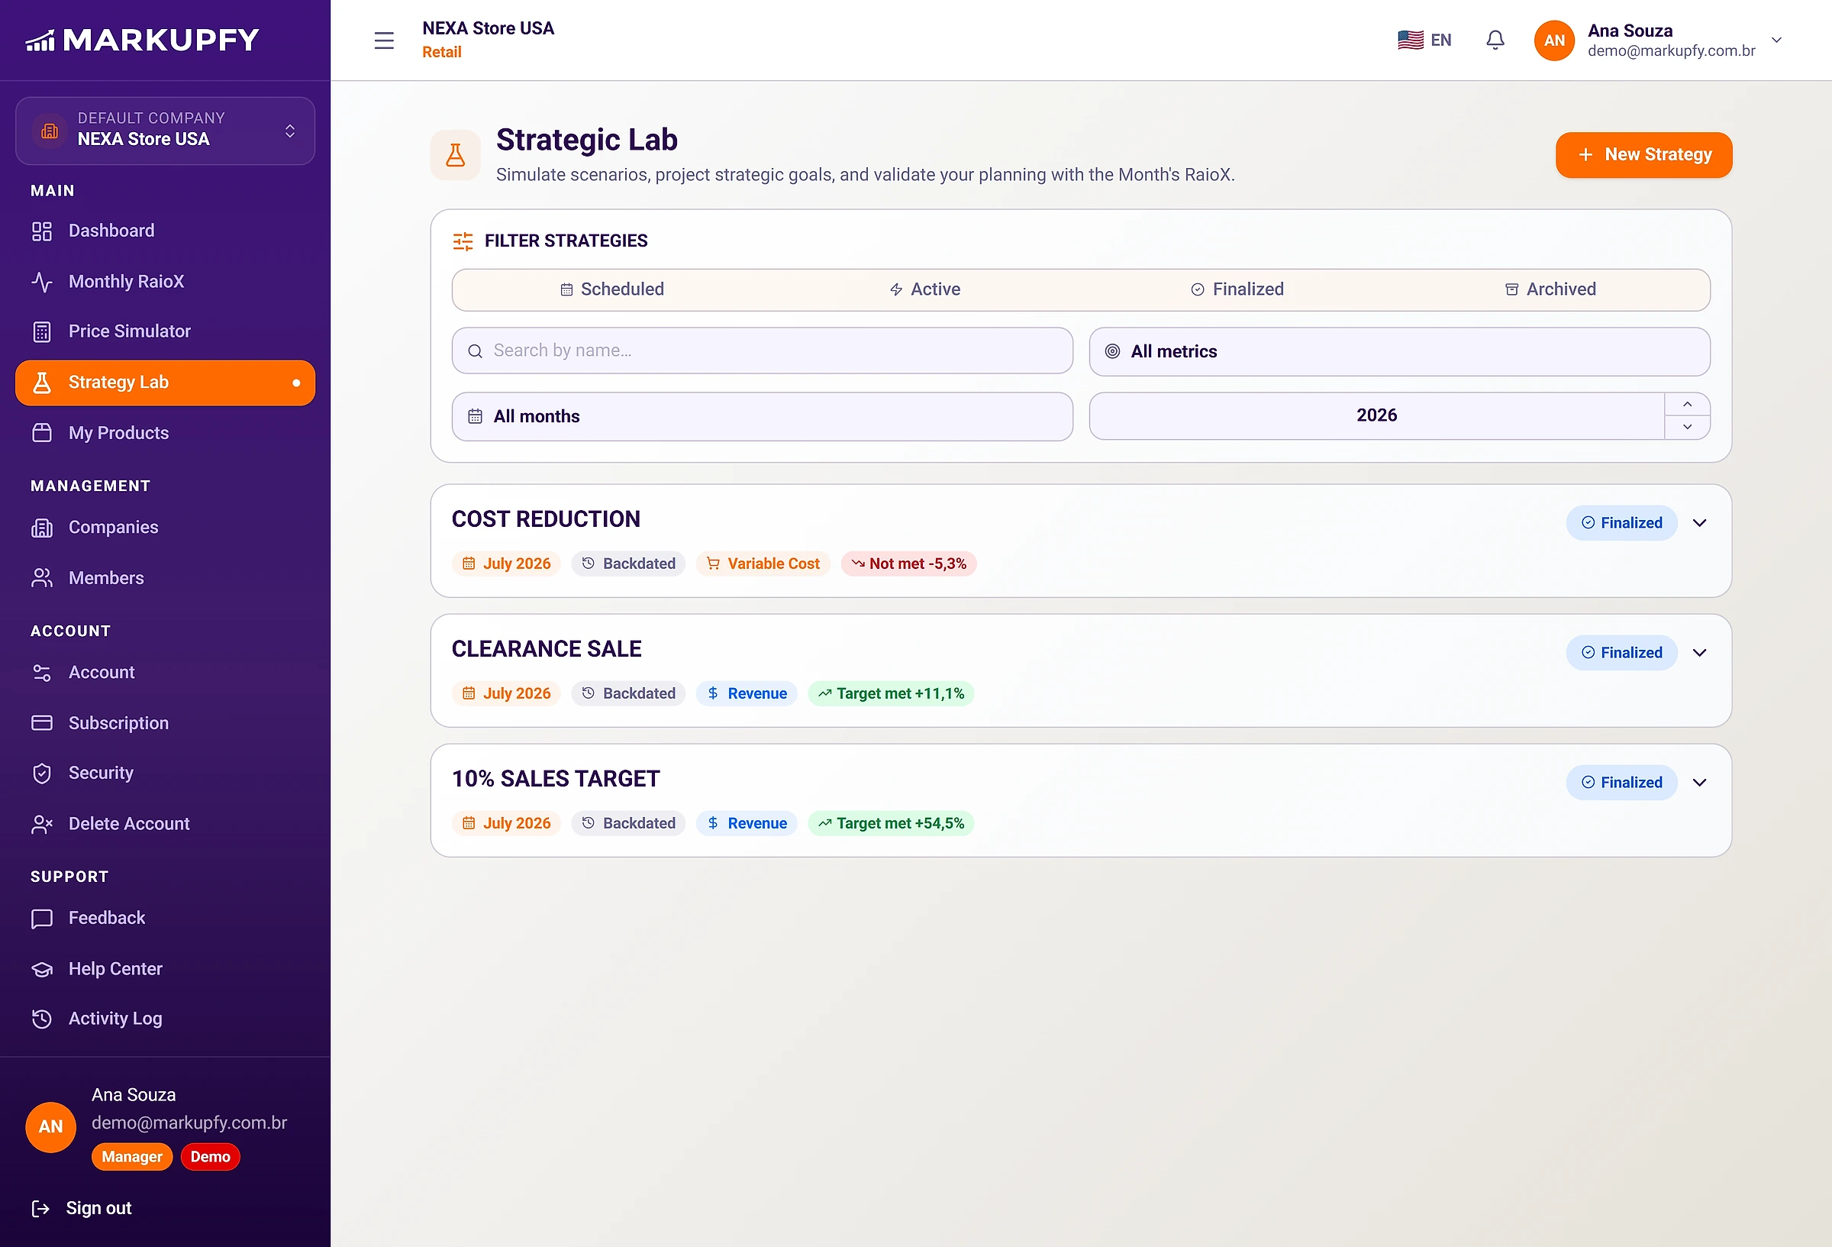Click the Strategic Lab flask icon
The width and height of the screenshot is (1832, 1247).
[x=455, y=154]
